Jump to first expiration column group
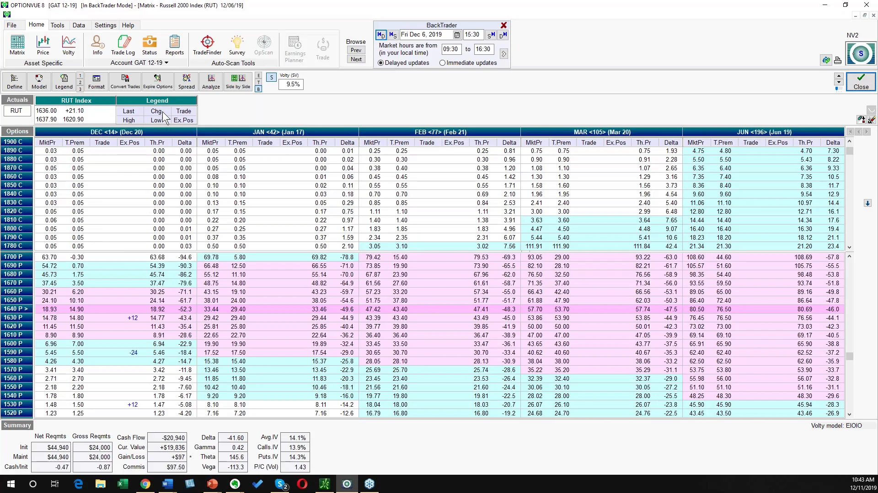Viewport: 878px width, 493px height. (x=850, y=132)
